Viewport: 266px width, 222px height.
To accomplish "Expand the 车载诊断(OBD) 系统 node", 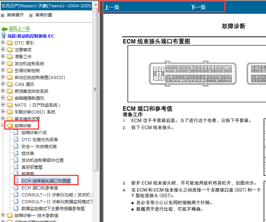I will [x=3, y=112].
